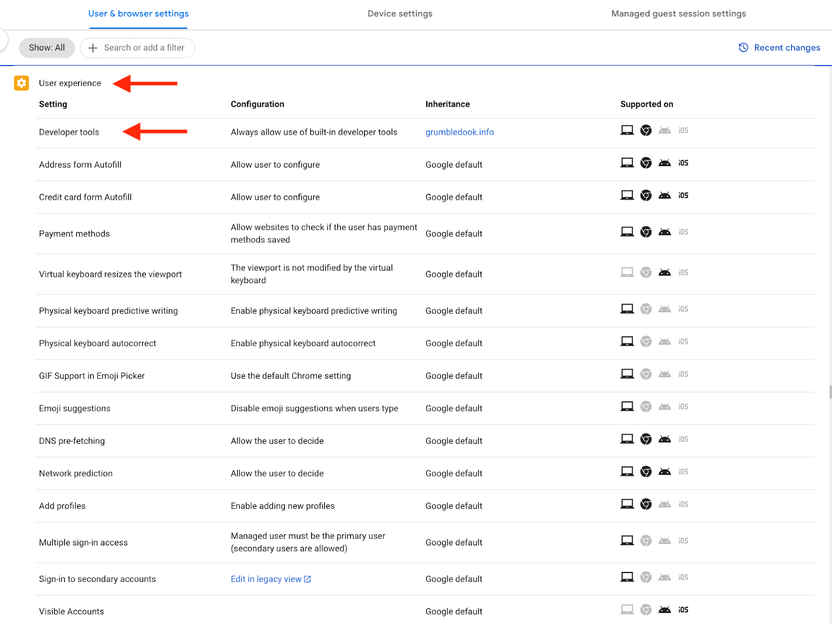Screen dimensions: 832x624
Task: Click the orange User experience gear icon
Action: click(21, 83)
